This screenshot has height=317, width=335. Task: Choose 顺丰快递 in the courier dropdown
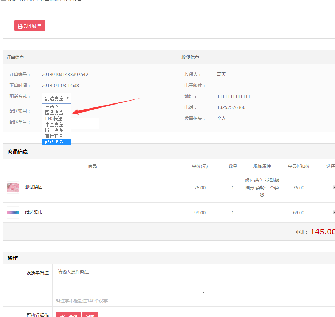coord(54,130)
